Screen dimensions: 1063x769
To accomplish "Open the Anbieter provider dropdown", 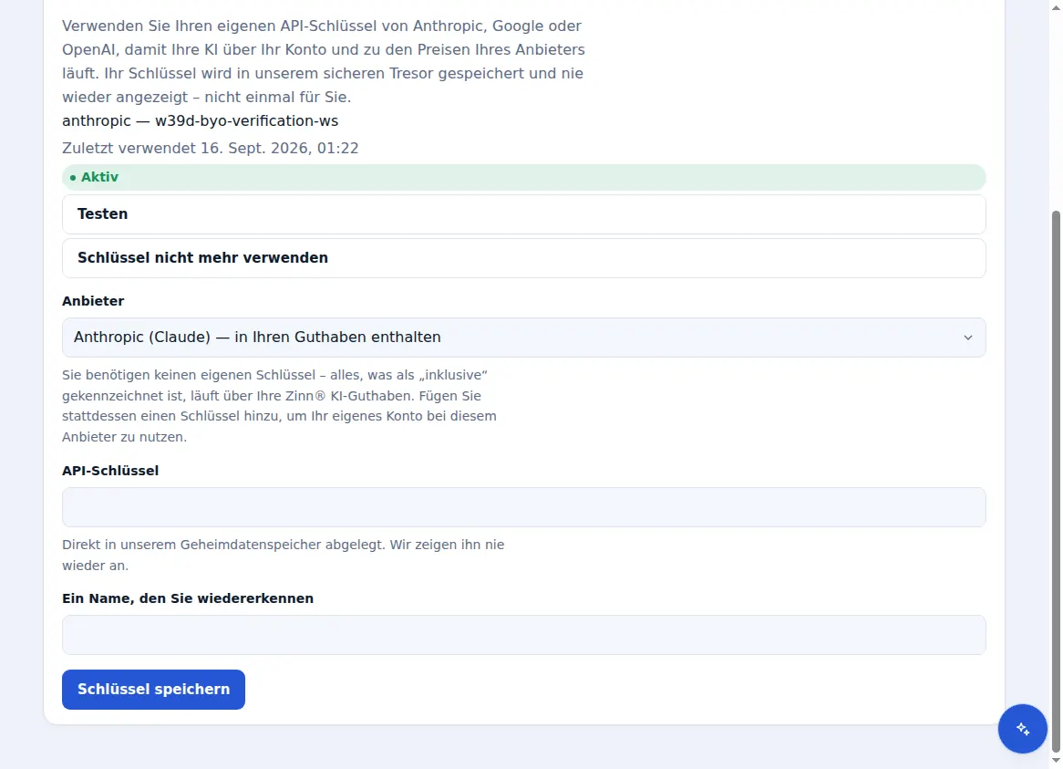I will point(523,338).
